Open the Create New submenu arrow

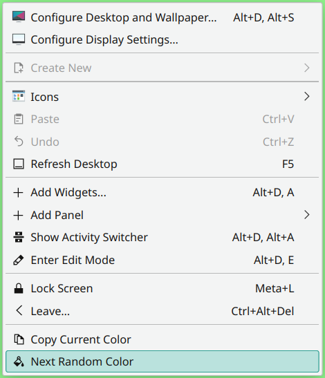click(306, 68)
